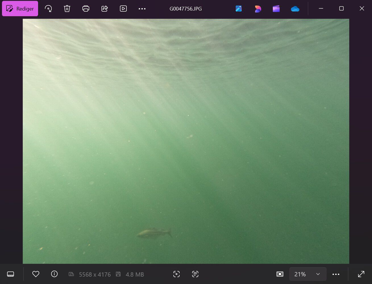Share the image via the share icon
The height and width of the screenshot is (284, 372).
(x=105, y=9)
